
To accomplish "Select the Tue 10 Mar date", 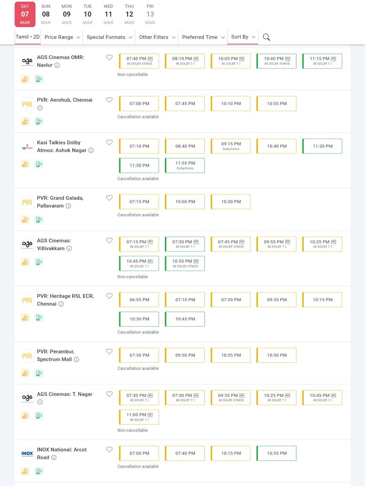I will click(x=87, y=14).
